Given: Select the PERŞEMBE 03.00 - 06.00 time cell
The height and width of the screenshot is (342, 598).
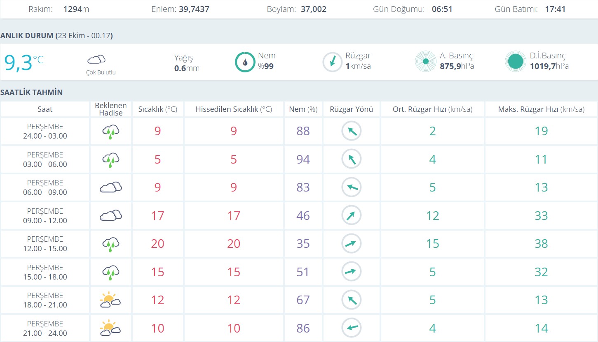Looking at the screenshot, I should pyautogui.click(x=45, y=159).
